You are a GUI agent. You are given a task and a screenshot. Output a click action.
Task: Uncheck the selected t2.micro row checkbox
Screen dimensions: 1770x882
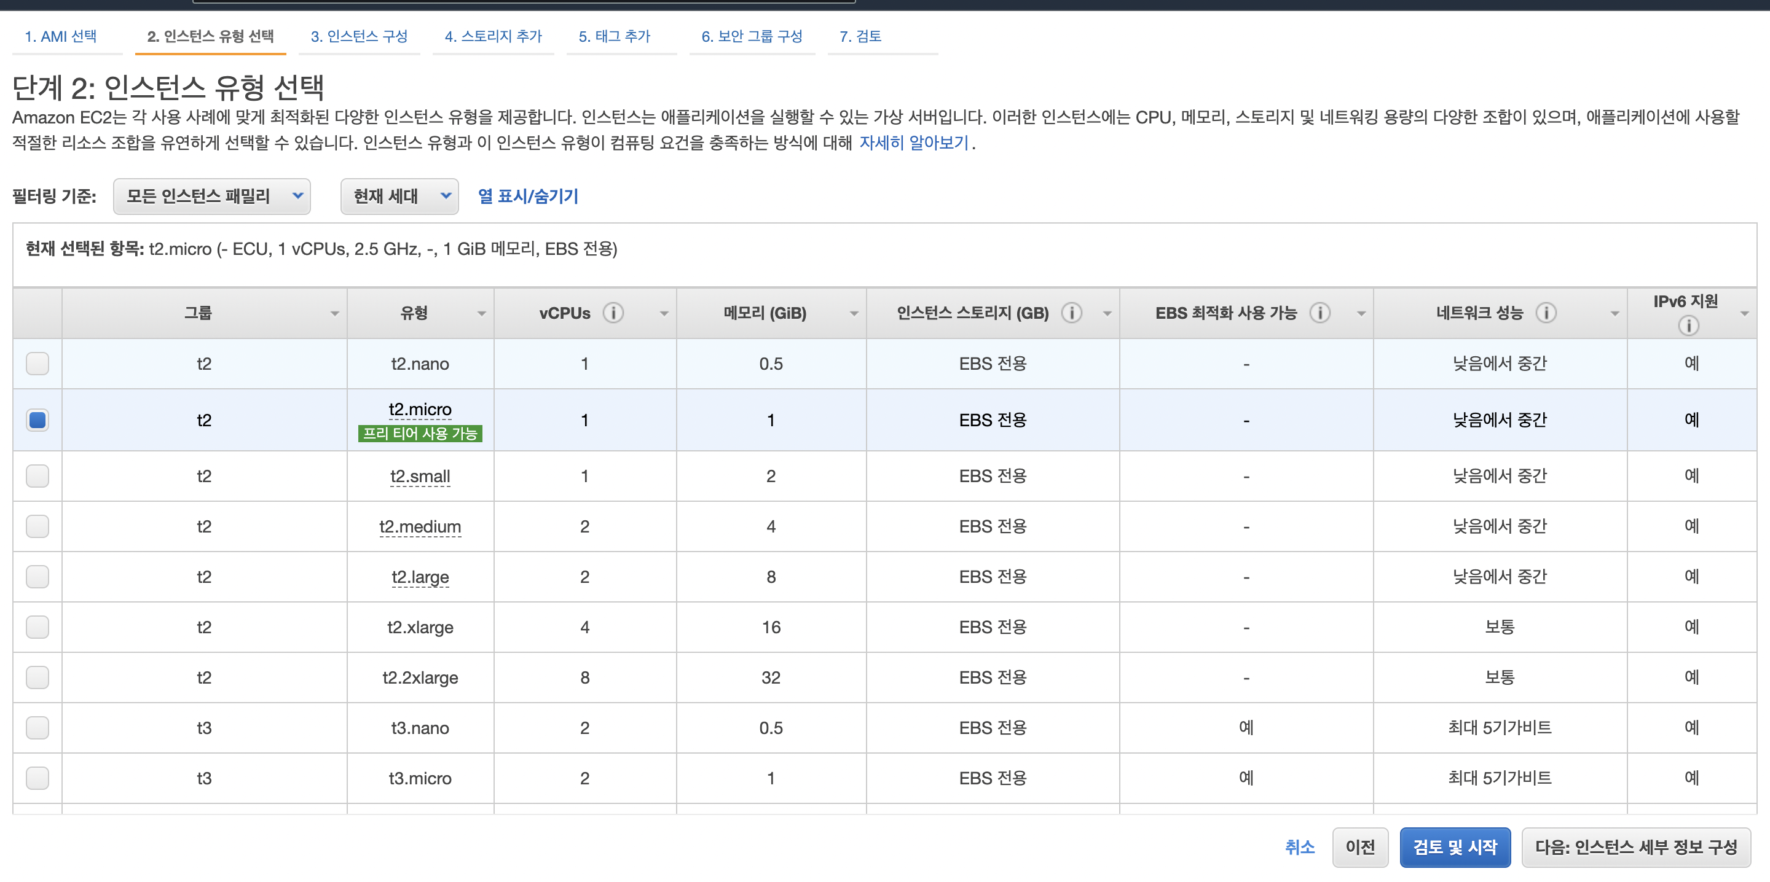click(37, 420)
